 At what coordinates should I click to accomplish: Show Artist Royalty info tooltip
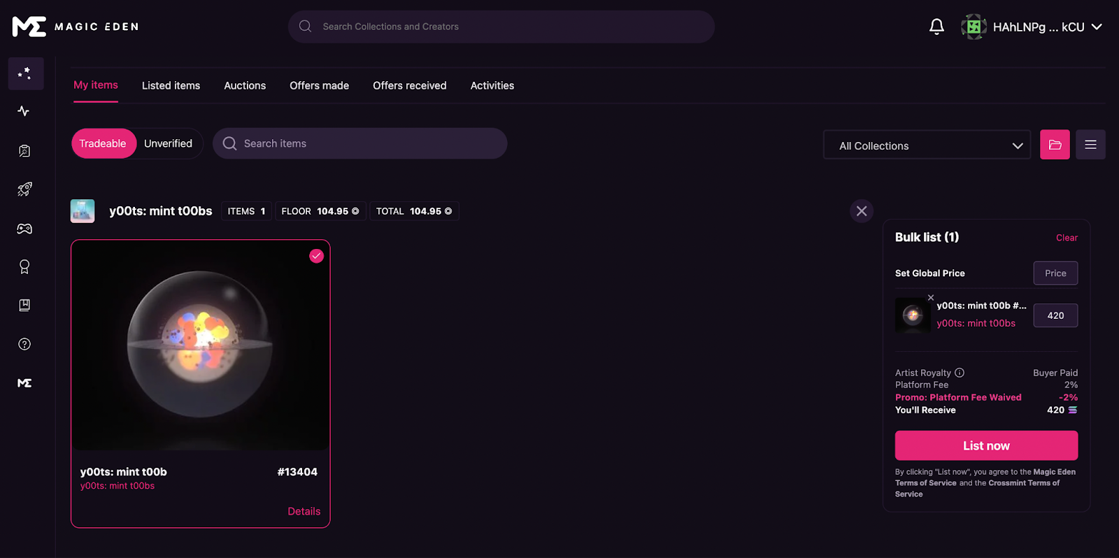960,373
